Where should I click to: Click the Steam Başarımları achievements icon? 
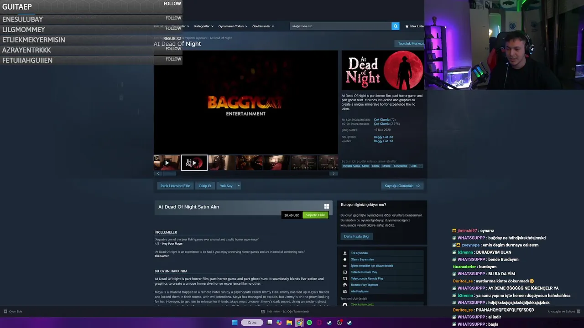pos(345,259)
